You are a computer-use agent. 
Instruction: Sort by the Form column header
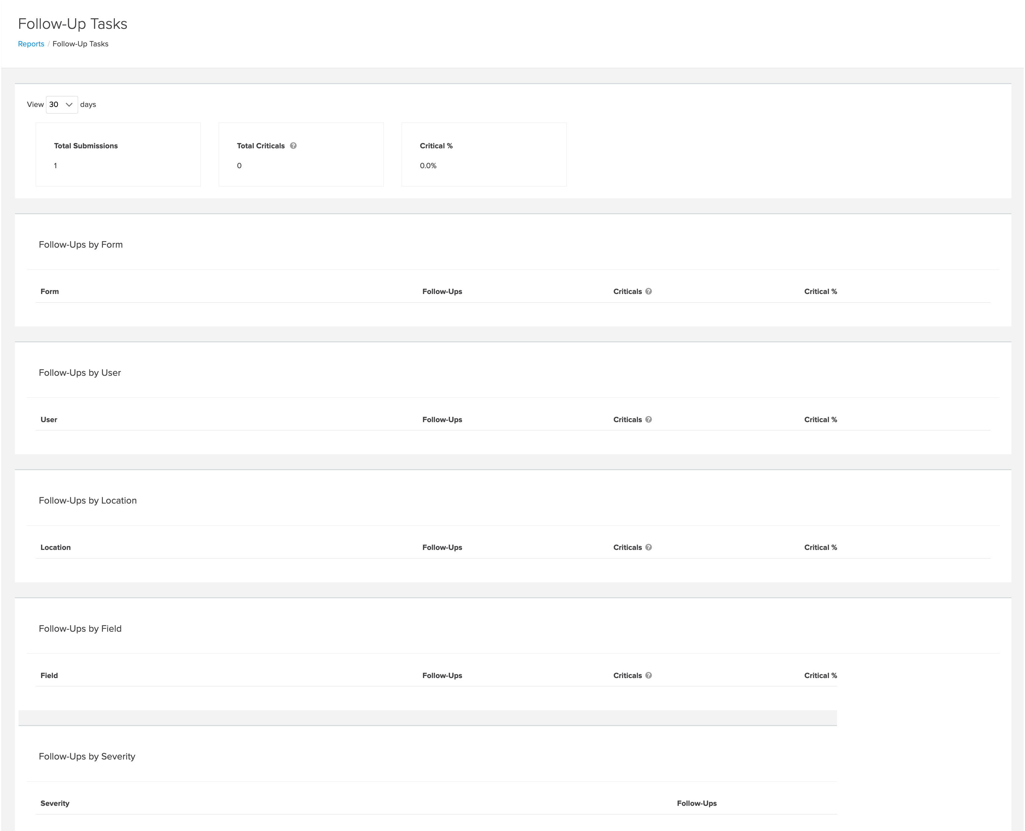[x=50, y=292]
